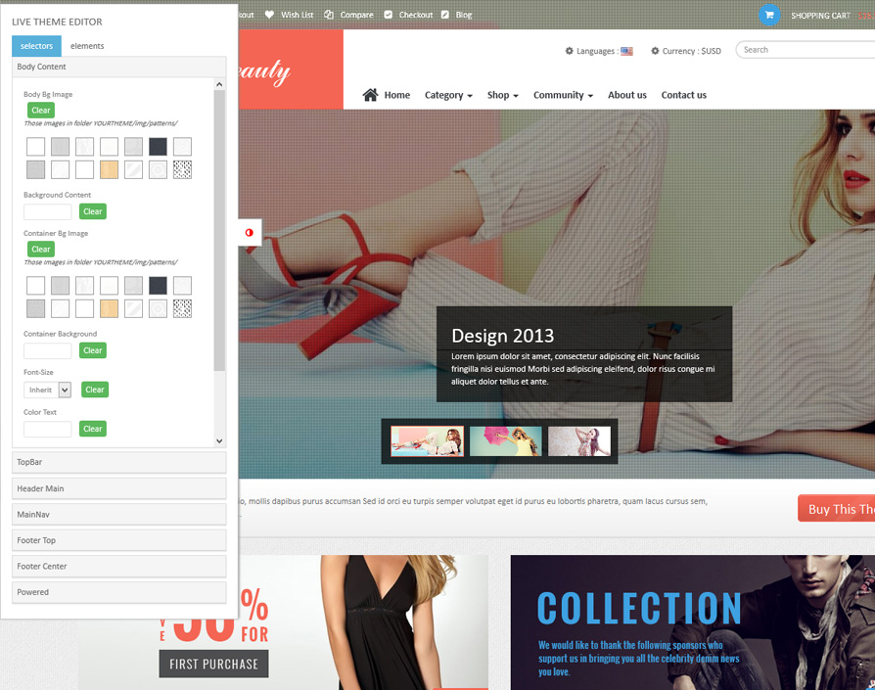Open the Community menu
The height and width of the screenshot is (690, 875).
(x=563, y=95)
